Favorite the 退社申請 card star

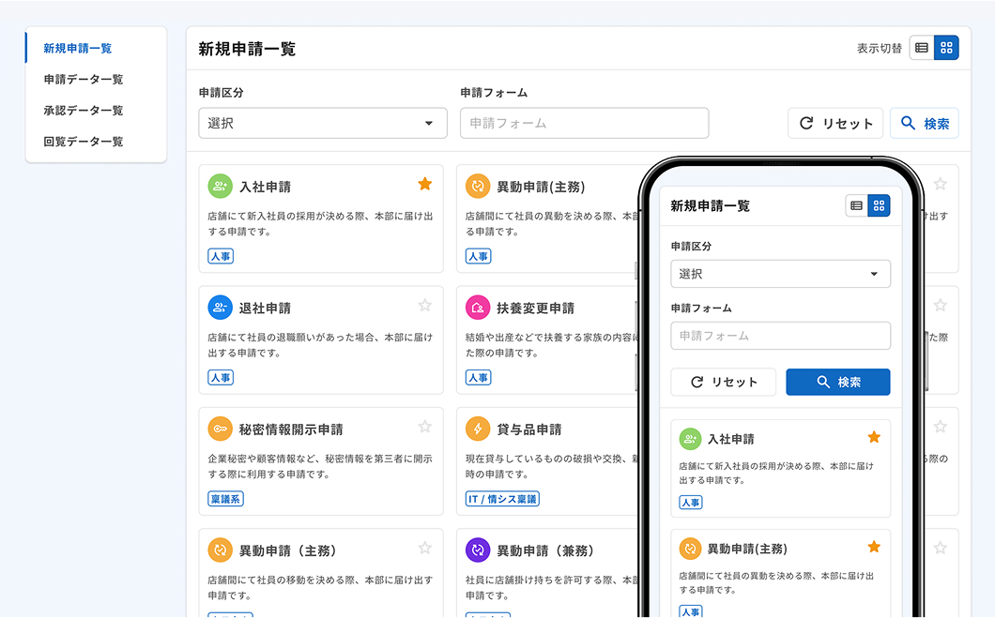coord(424,305)
